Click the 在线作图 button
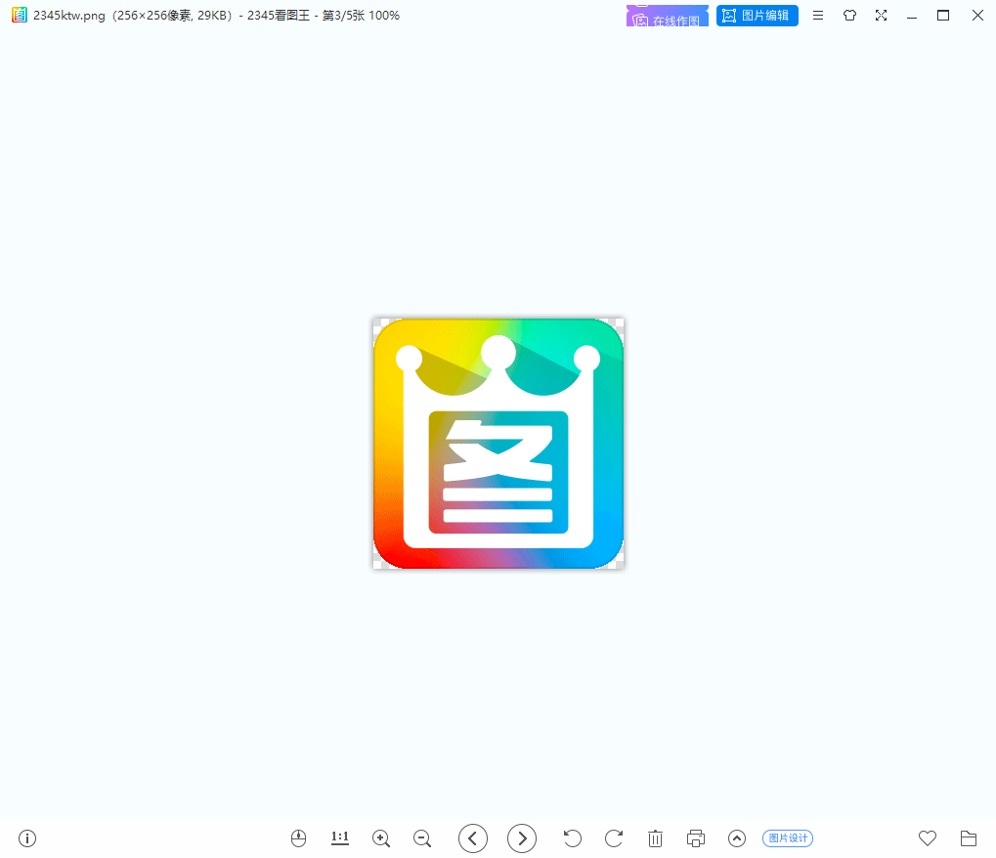 [x=667, y=16]
